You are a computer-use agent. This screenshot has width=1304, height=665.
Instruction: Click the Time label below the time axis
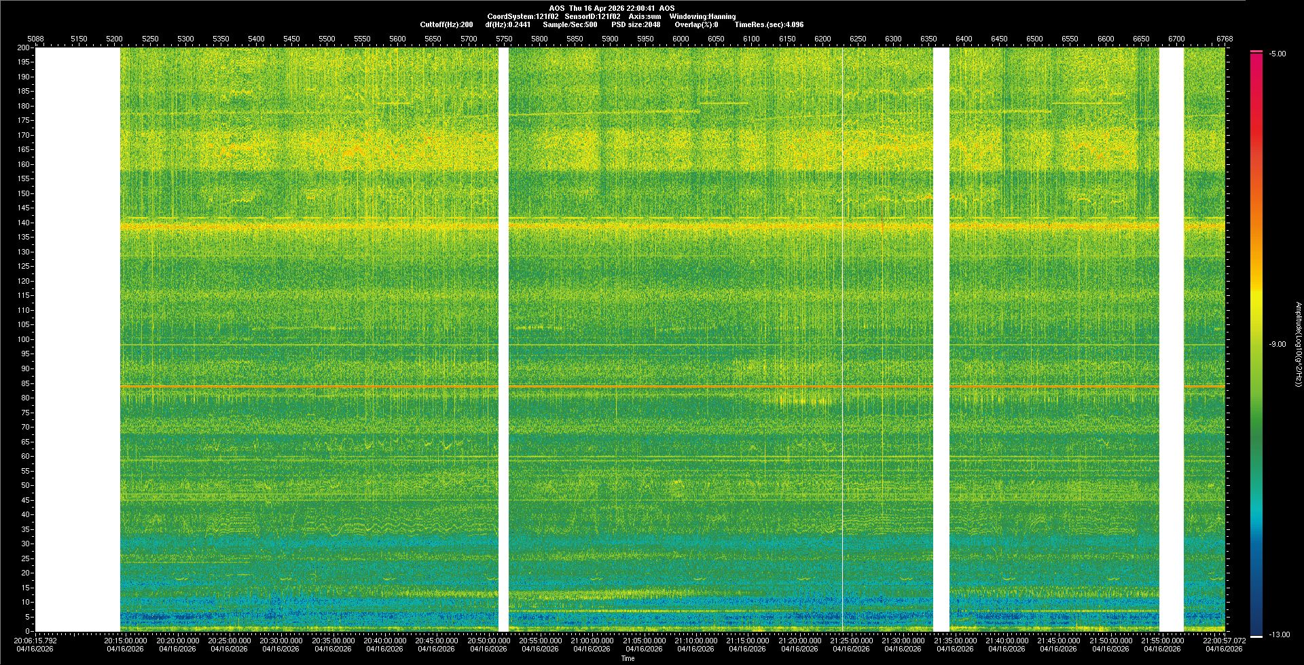[x=628, y=658]
